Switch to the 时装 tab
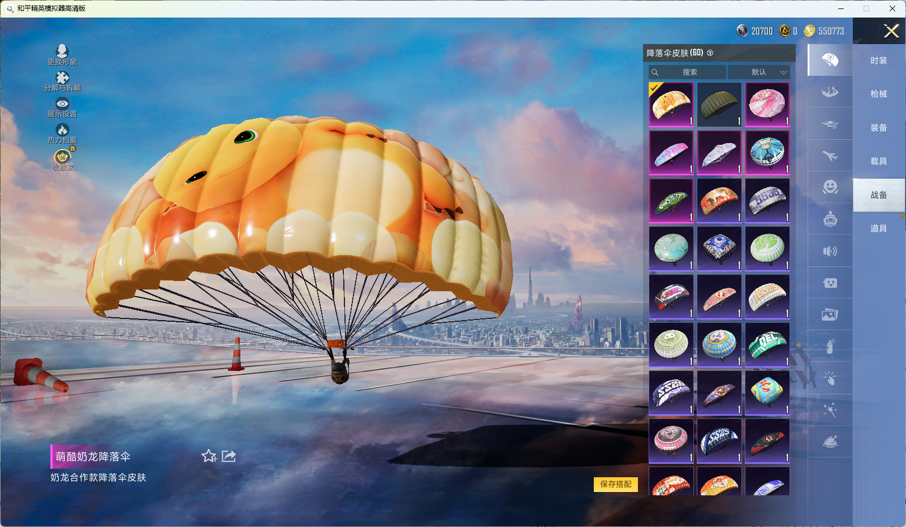 (x=878, y=61)
